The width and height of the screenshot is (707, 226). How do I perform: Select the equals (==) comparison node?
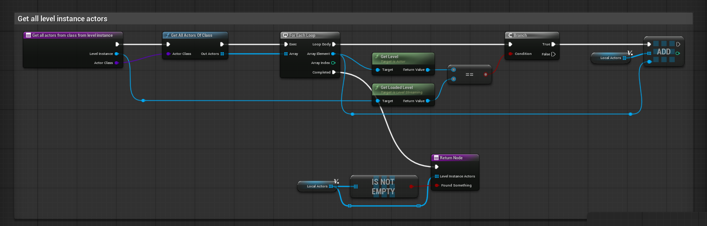point(470,74)
